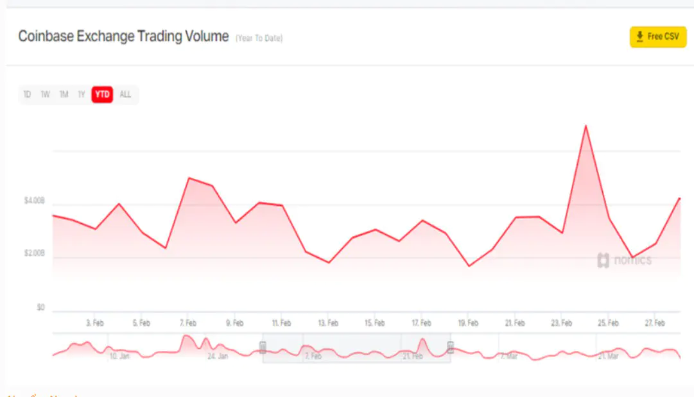The height and width of the screenshot is (397, 694).
Task: Click the 25. Feb date label
Action: (x=608, y=323)
